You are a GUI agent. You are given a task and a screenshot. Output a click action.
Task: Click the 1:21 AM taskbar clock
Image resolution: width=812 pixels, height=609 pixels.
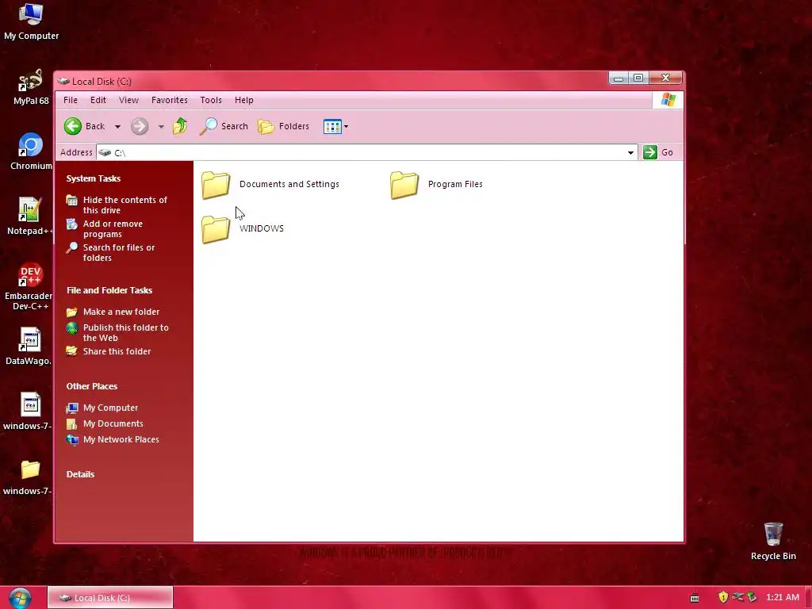point(783,597)
